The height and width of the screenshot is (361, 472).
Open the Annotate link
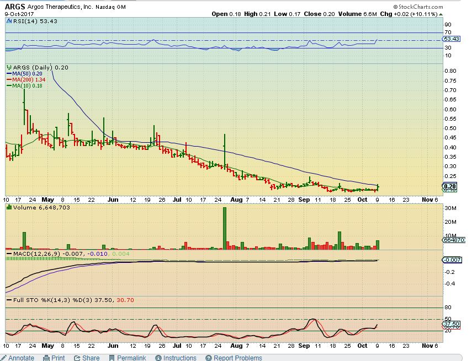pyautogui.click(x=21, y=358)
